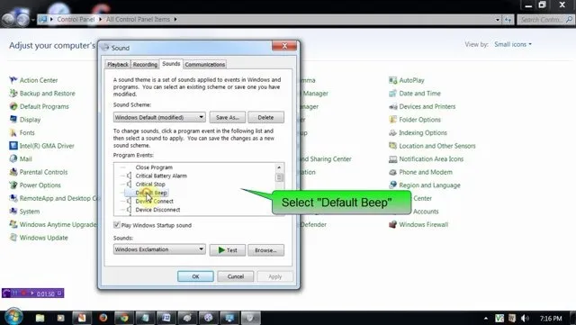This screenshot has height=325, width=576.
Task: Click the Program Events scrollbar thumb
Action: pos(279,177)
